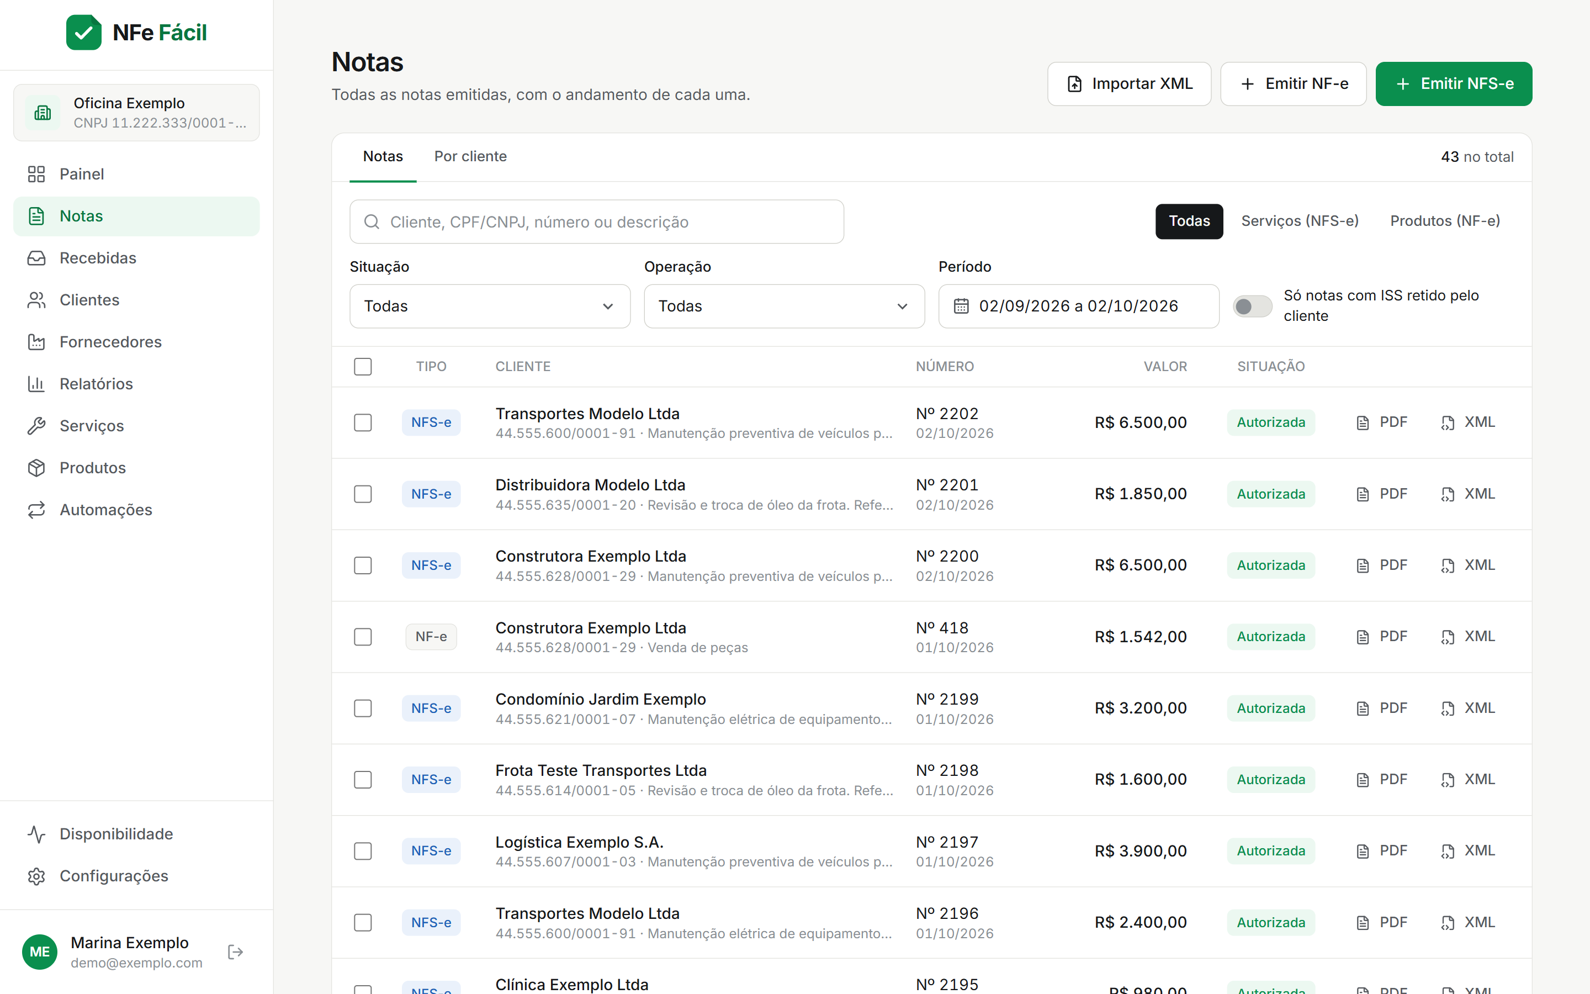Select the Todas type filter
This screenshot has height=994, width=1590.
pos(1189,221)
